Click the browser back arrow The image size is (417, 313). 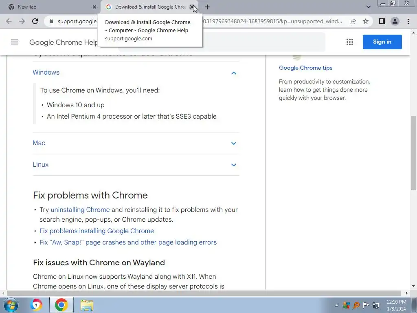9,21
